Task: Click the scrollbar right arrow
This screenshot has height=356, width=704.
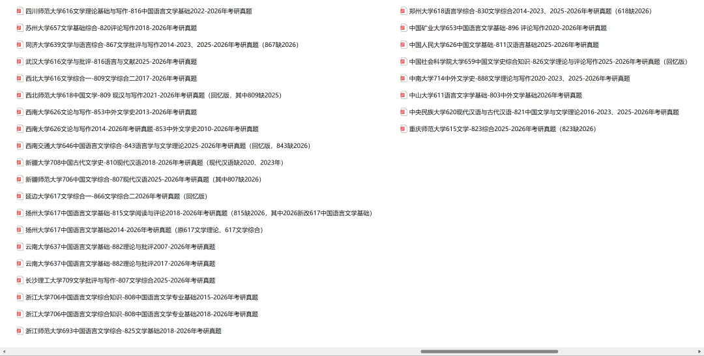Action: coord(700,351)
